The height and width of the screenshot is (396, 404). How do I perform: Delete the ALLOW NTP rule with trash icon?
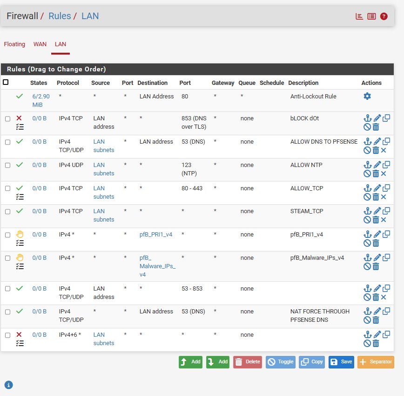click(x=376, y=174)
